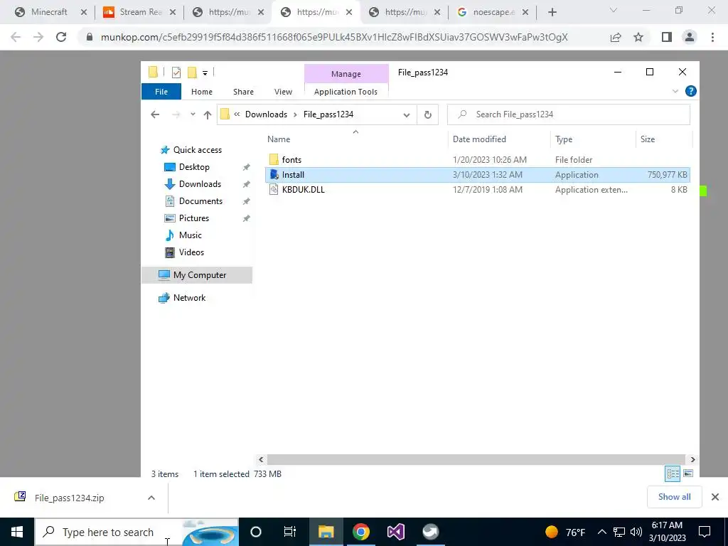Bookmark this page with star icon
Screen dimensions: 728x546
click(x=638, y=37)
